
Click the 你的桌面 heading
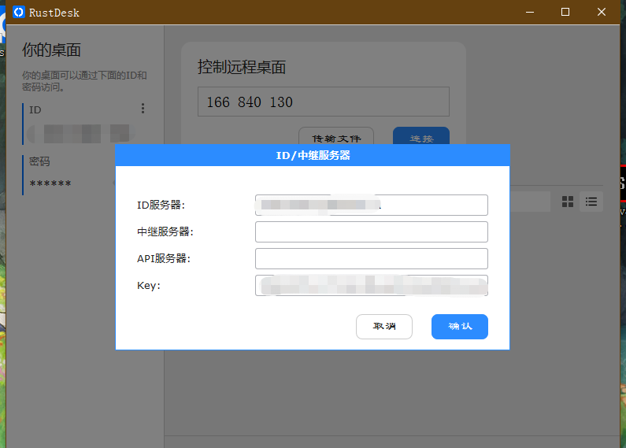click(51, 50)
